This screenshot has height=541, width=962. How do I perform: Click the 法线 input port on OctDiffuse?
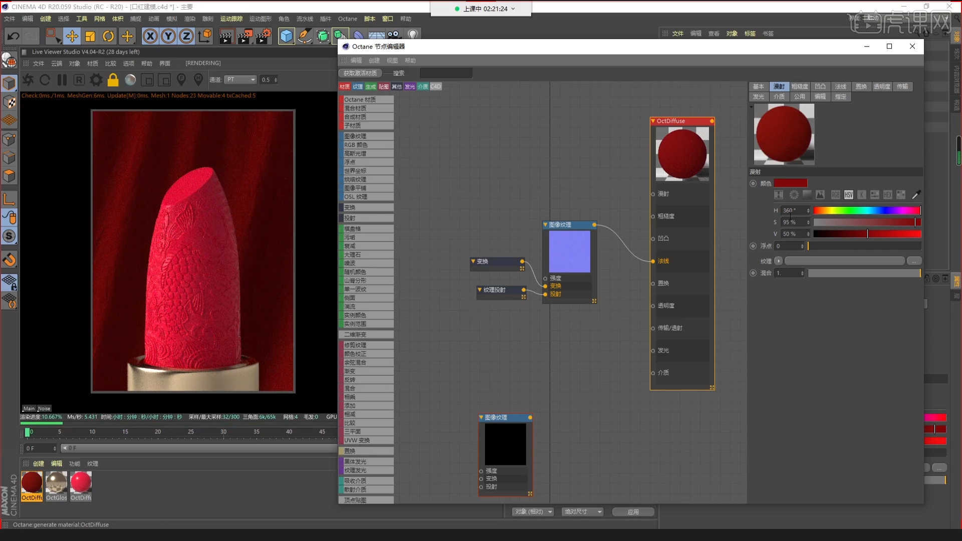pyautogui.click(x=653, y=261)
